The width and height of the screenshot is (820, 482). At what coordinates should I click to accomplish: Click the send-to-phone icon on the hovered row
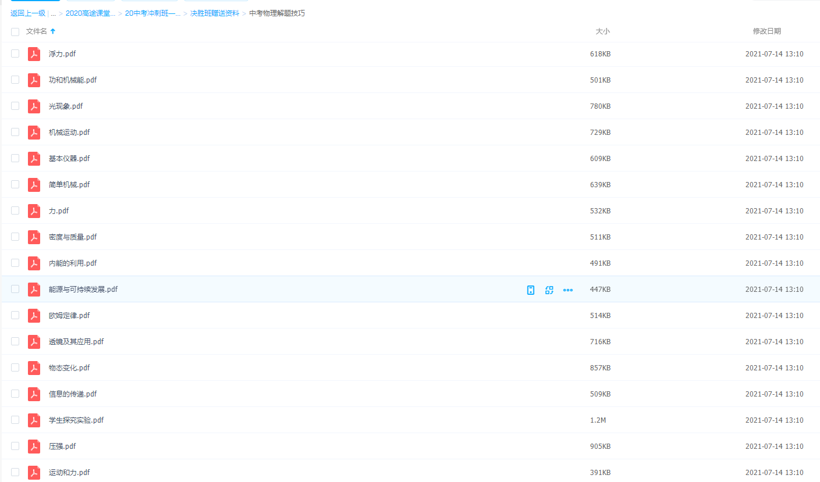[530, 290]
